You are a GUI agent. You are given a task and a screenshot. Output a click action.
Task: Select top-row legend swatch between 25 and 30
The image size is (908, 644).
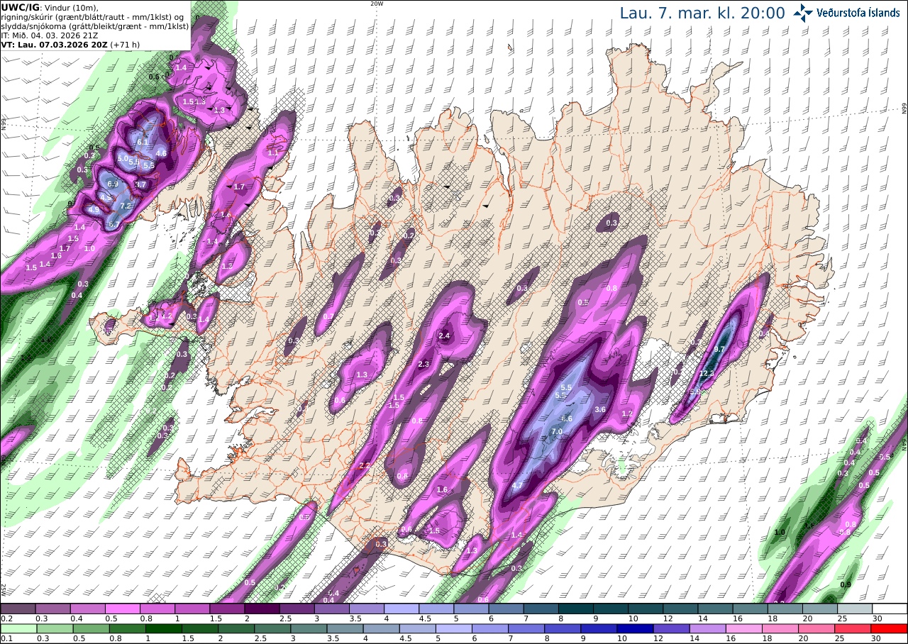pyautogui.click(x=855, y=609)
